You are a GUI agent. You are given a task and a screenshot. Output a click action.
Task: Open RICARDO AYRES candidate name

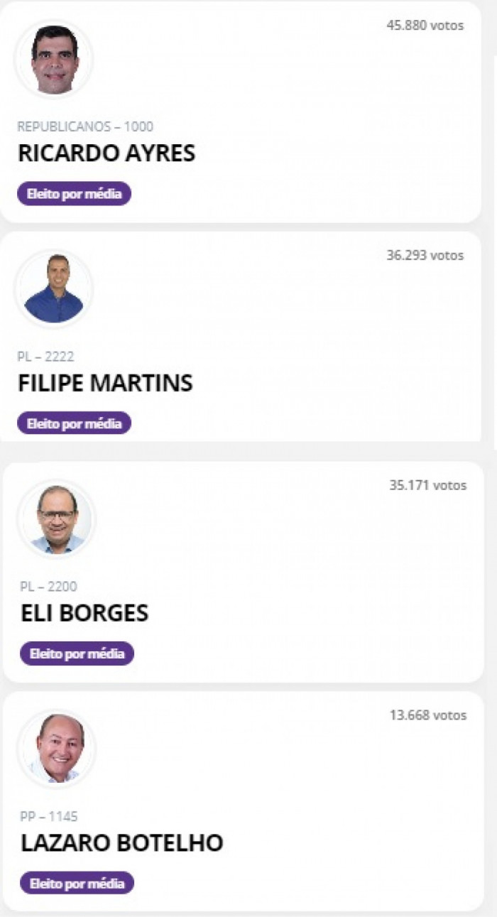tap(106, 153)
